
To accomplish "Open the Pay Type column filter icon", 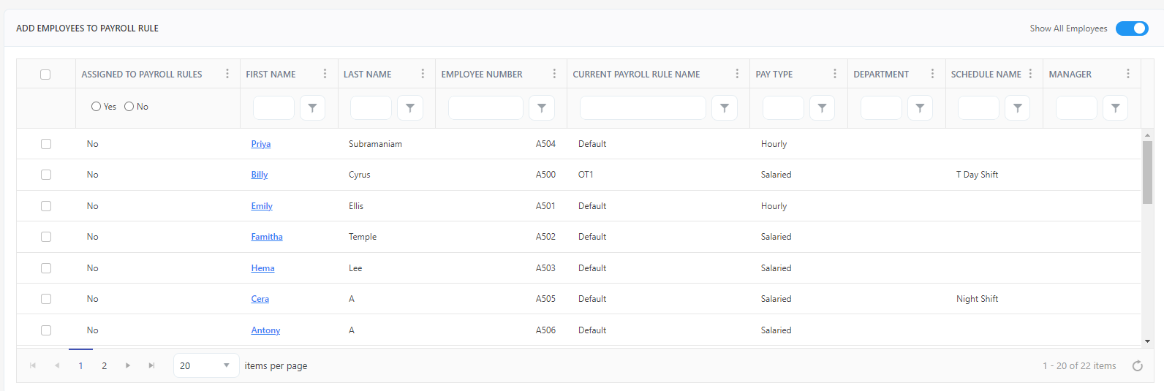I will click(822, 108).
